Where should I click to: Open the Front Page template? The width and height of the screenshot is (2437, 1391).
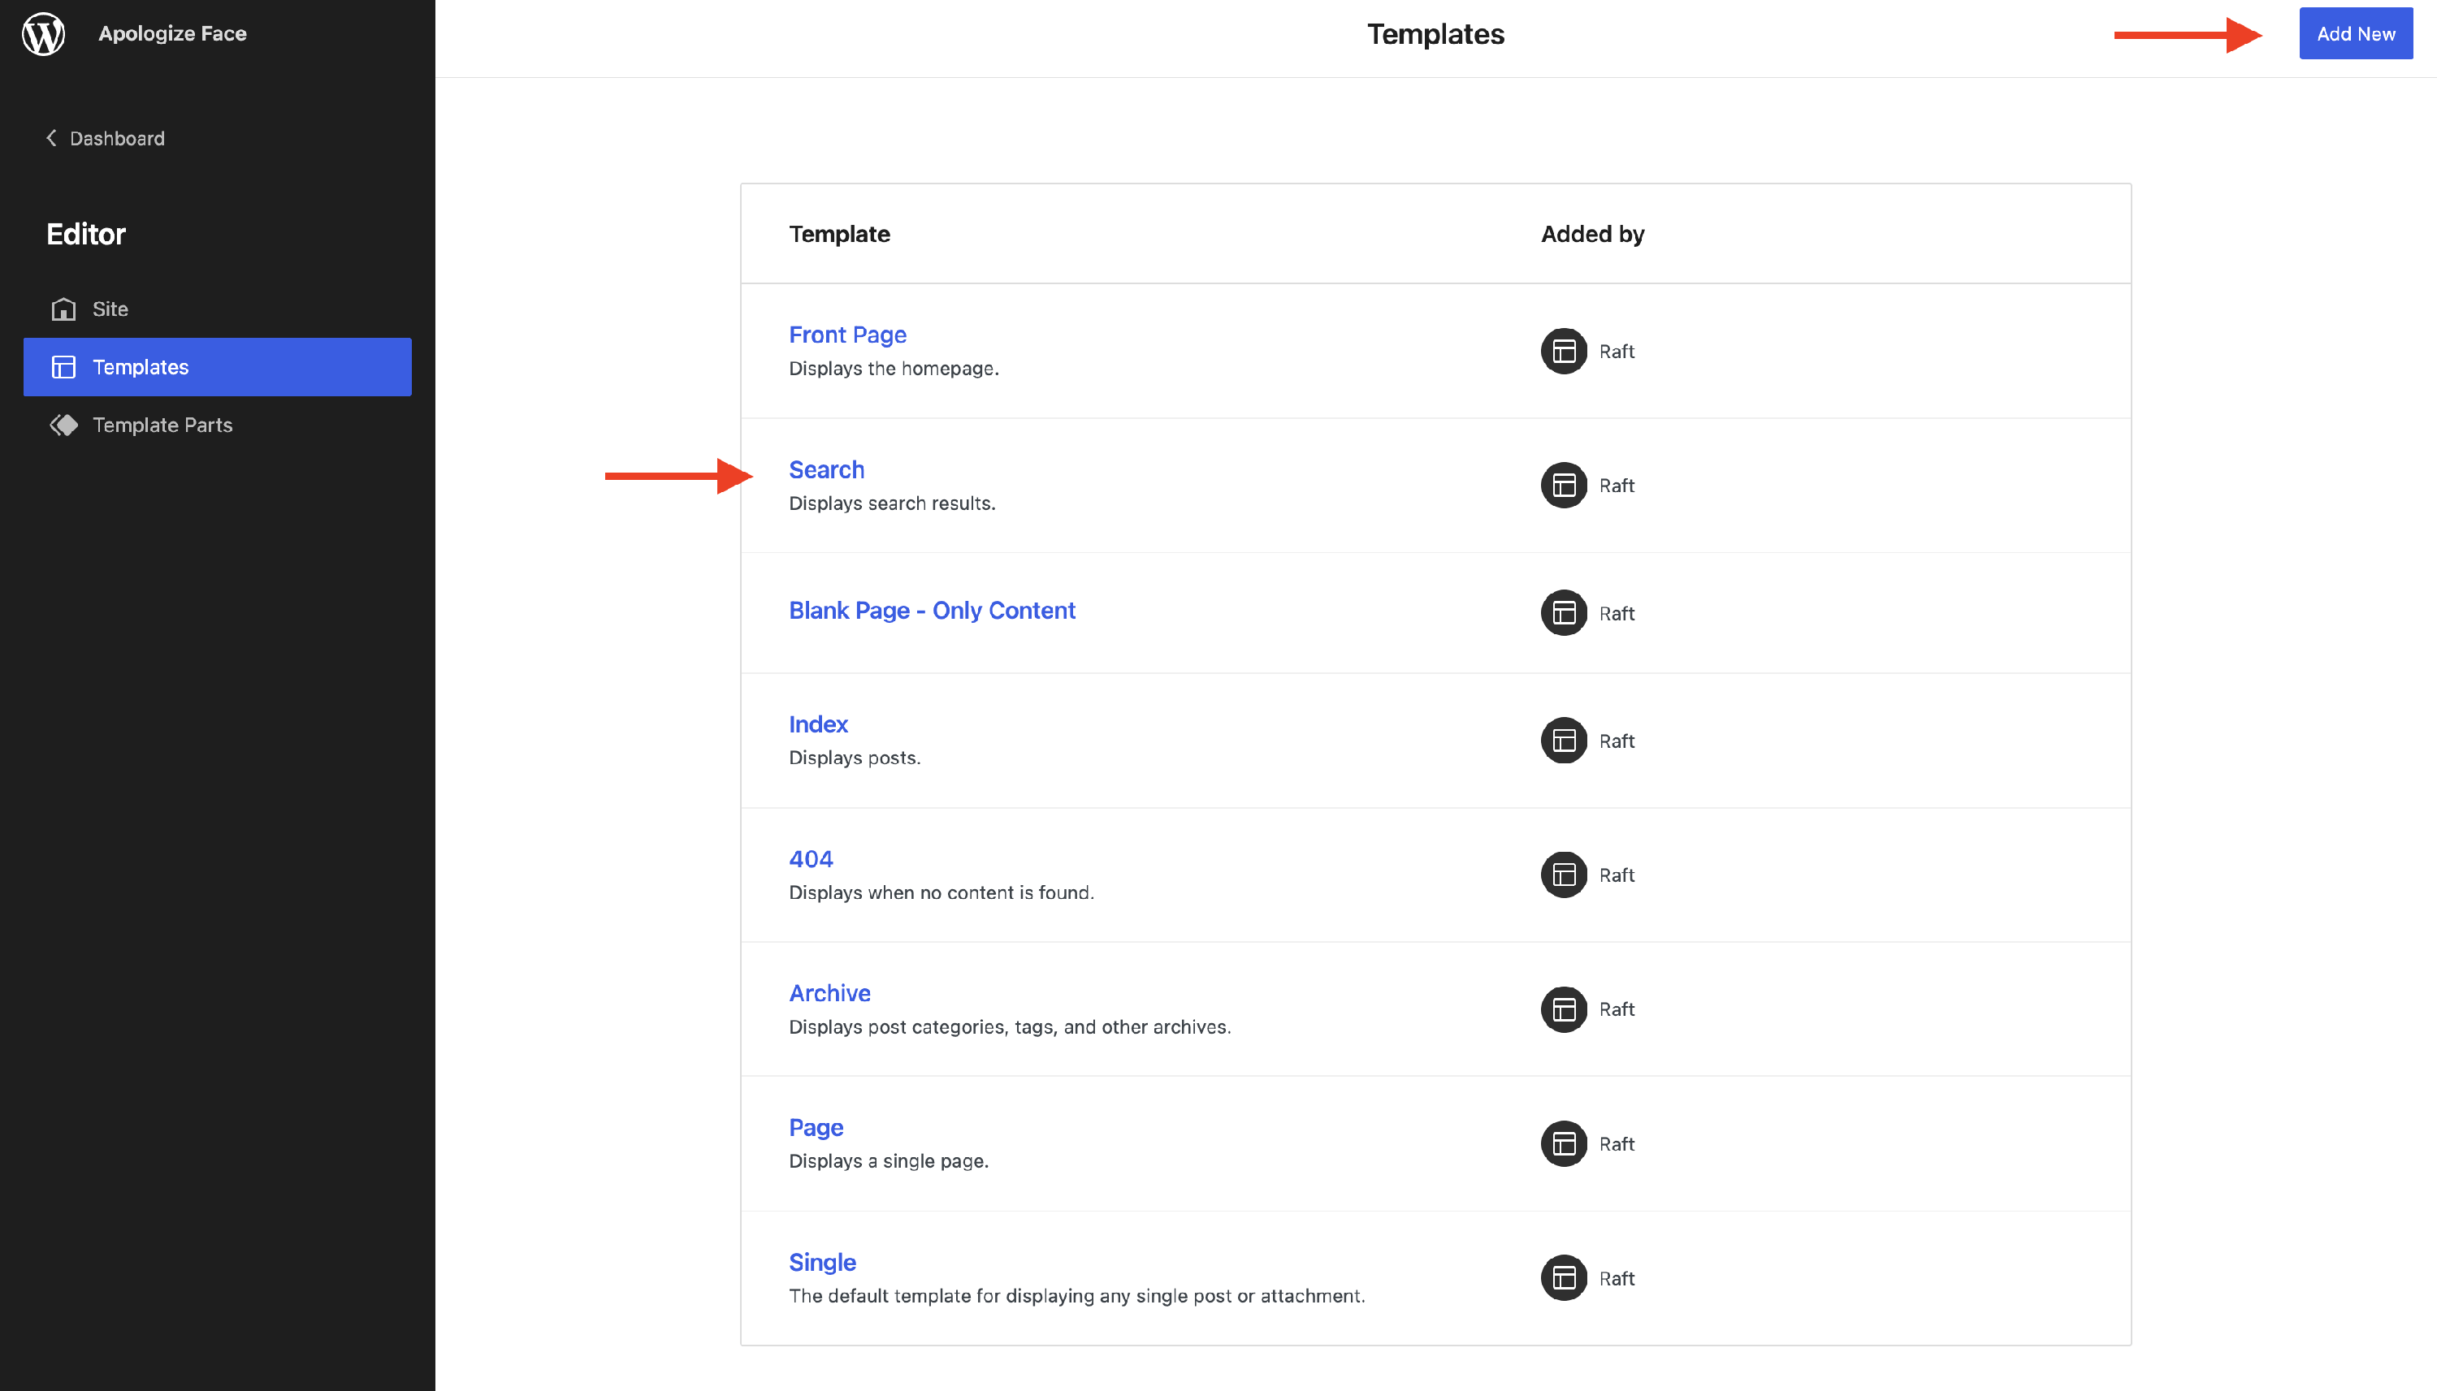846,335
